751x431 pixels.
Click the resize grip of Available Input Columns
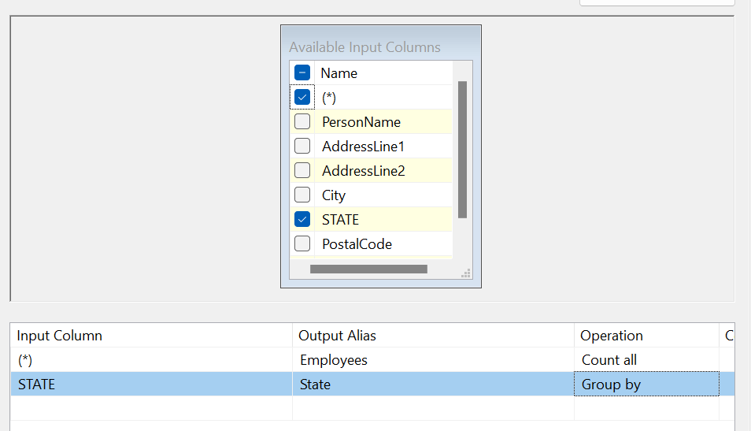click(466, 273)
